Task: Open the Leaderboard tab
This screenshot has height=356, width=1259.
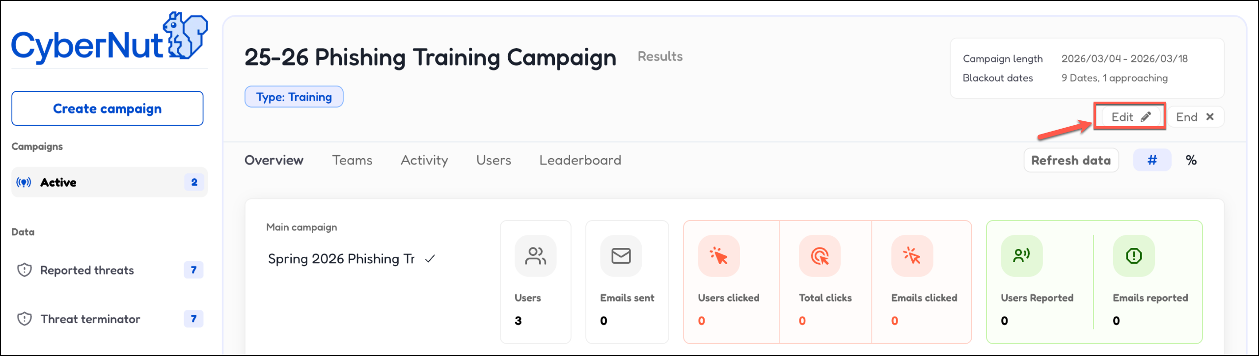Action: [580, 160]
